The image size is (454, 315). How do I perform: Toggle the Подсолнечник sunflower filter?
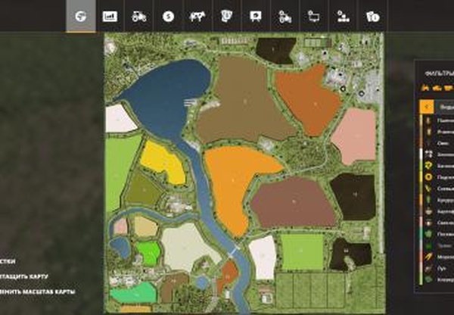(437, 177)
